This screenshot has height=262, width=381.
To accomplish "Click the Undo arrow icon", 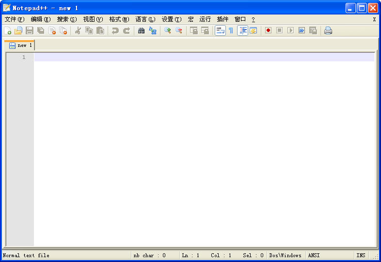I will pyautogui.click(x=115, y=30).
